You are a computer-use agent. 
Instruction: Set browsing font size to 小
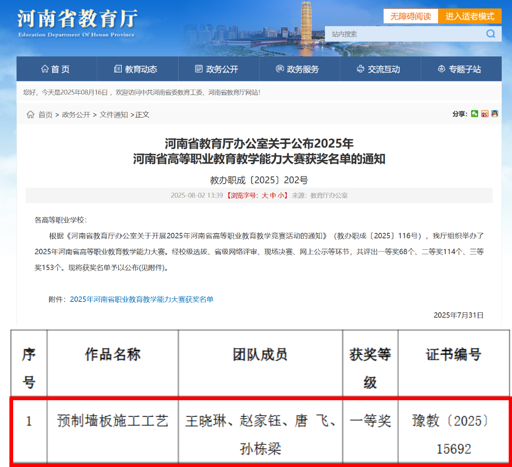[282, 196]
